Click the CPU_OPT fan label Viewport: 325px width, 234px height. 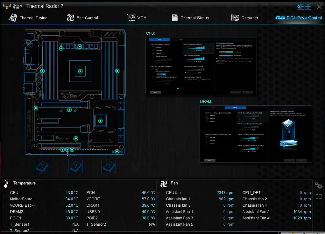[x=251, y=193]
